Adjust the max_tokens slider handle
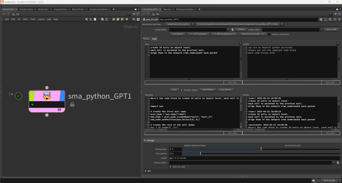The width and height of the screenshot is (342, 183). click(x=200, y=154)
